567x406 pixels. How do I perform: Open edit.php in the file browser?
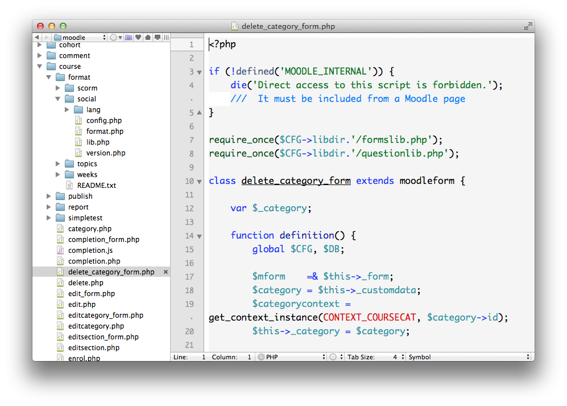(82, 304)
